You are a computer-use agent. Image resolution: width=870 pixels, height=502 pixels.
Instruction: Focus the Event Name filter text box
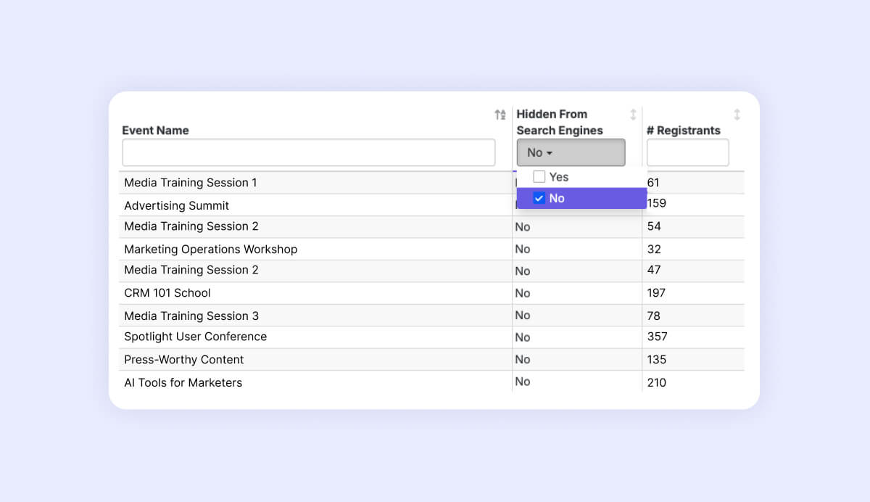tap(308, 152)
